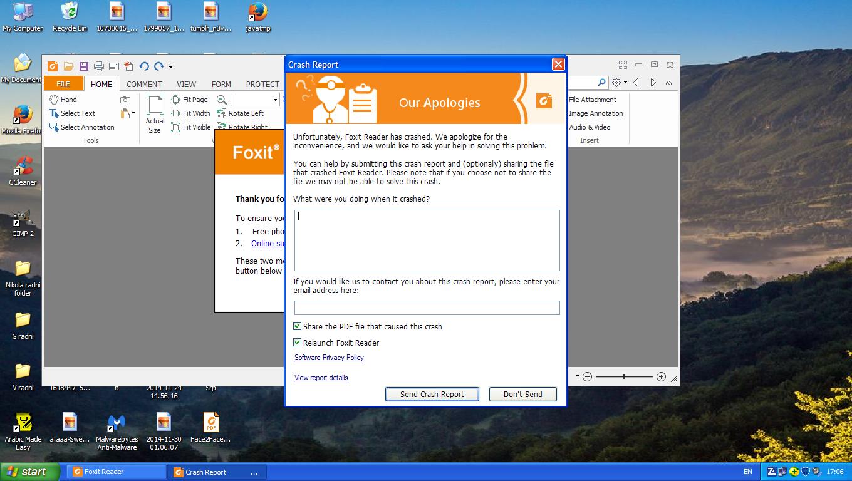Image resolution: width=852 pixels, height=481 pixels.
Task: Open the zoom percentage dropdown
Action: [275, 100]
